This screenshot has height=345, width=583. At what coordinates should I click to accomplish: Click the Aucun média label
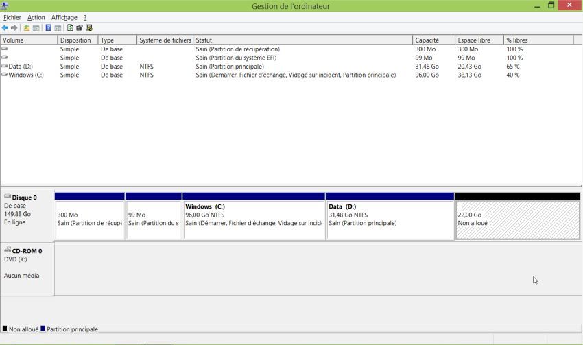point(21,276)
